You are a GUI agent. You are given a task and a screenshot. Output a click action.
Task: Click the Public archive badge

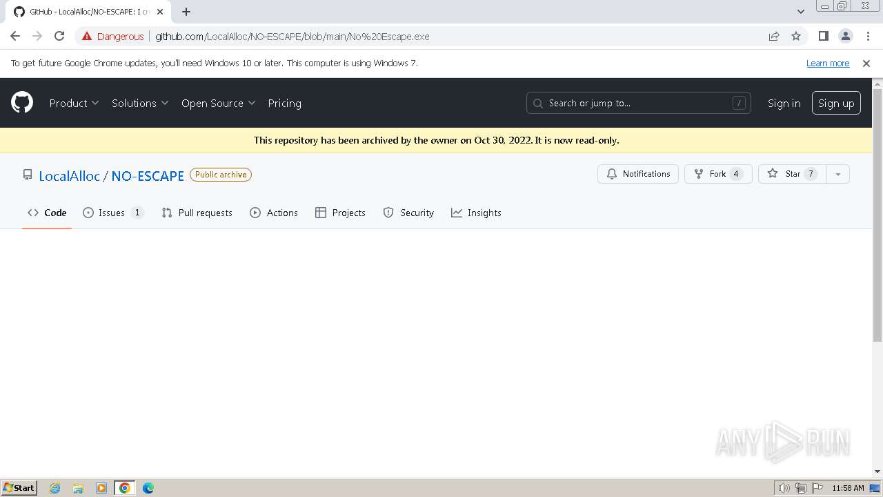coord(221,175)
